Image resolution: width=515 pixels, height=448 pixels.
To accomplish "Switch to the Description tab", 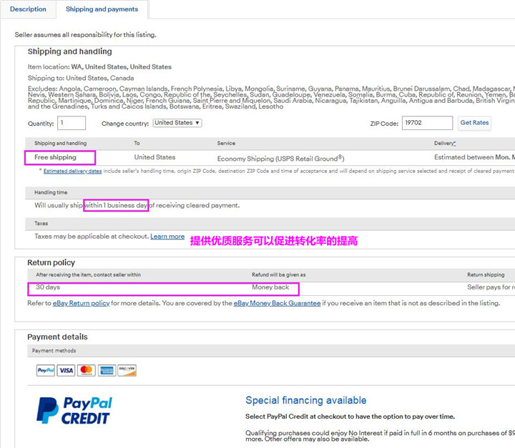I will (28, 9).
